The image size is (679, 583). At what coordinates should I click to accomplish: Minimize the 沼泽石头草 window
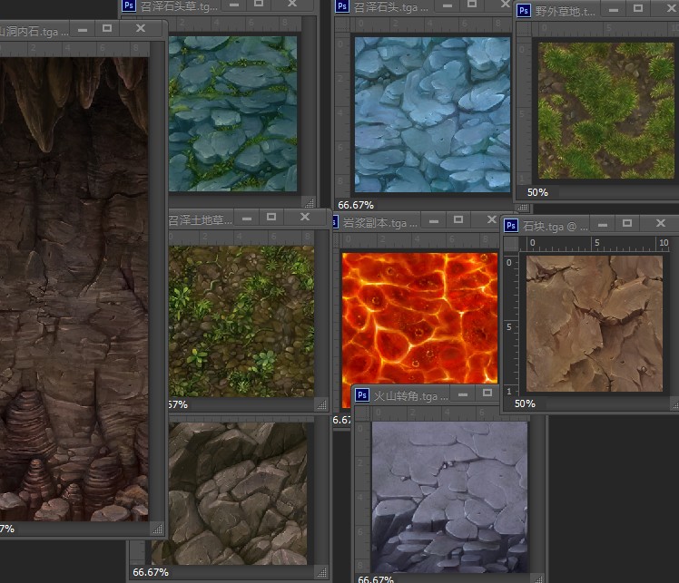(234, 5)
